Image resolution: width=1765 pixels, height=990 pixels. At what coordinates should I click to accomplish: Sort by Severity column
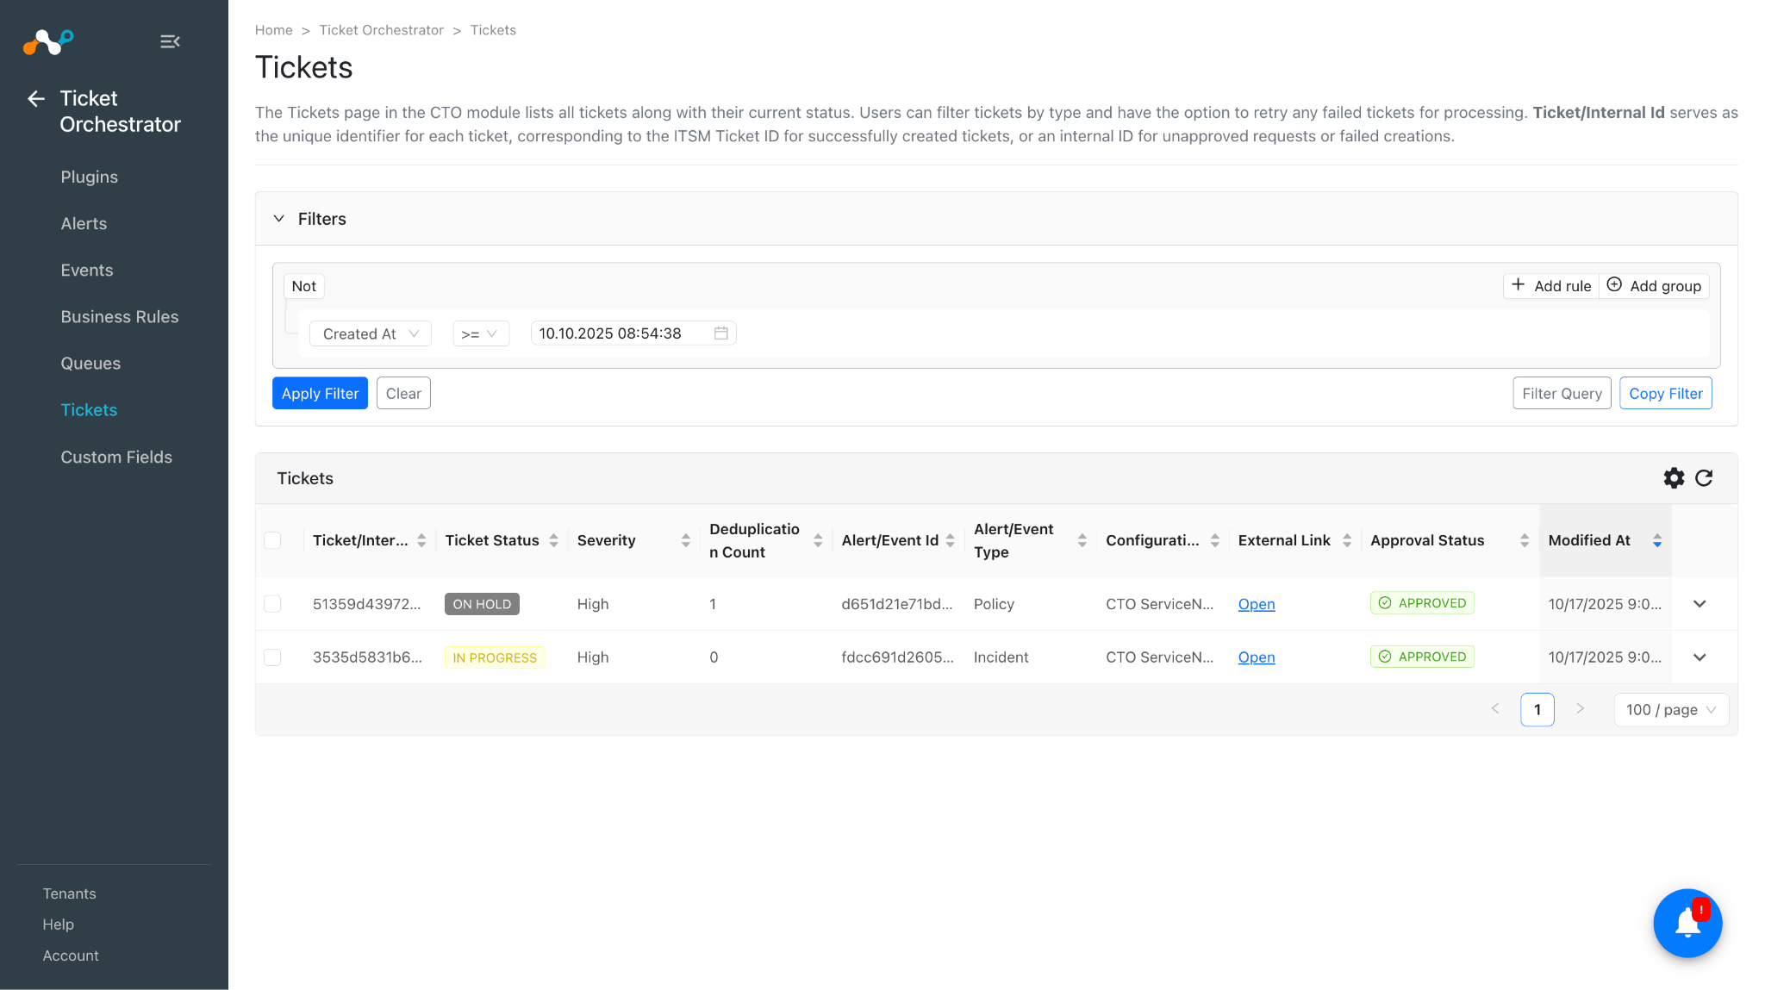point(686,540)
